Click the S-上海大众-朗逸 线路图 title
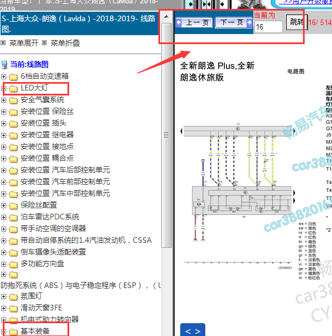Viewport: 332px width, 336px height. pos(78,23)
